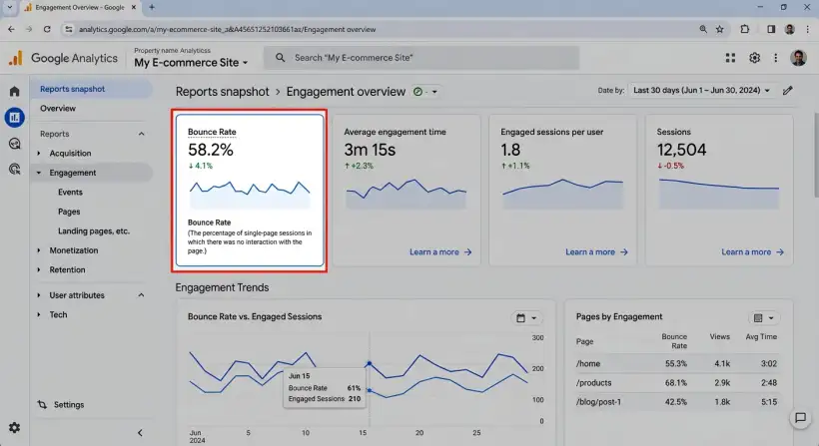The width and height of the screenshot is (819, 446).
Task: Click Learn more on Average engagement time card
Action: (x=440, y=252)
